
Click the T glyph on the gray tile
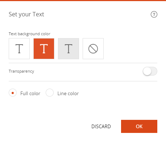pos(69,49)
